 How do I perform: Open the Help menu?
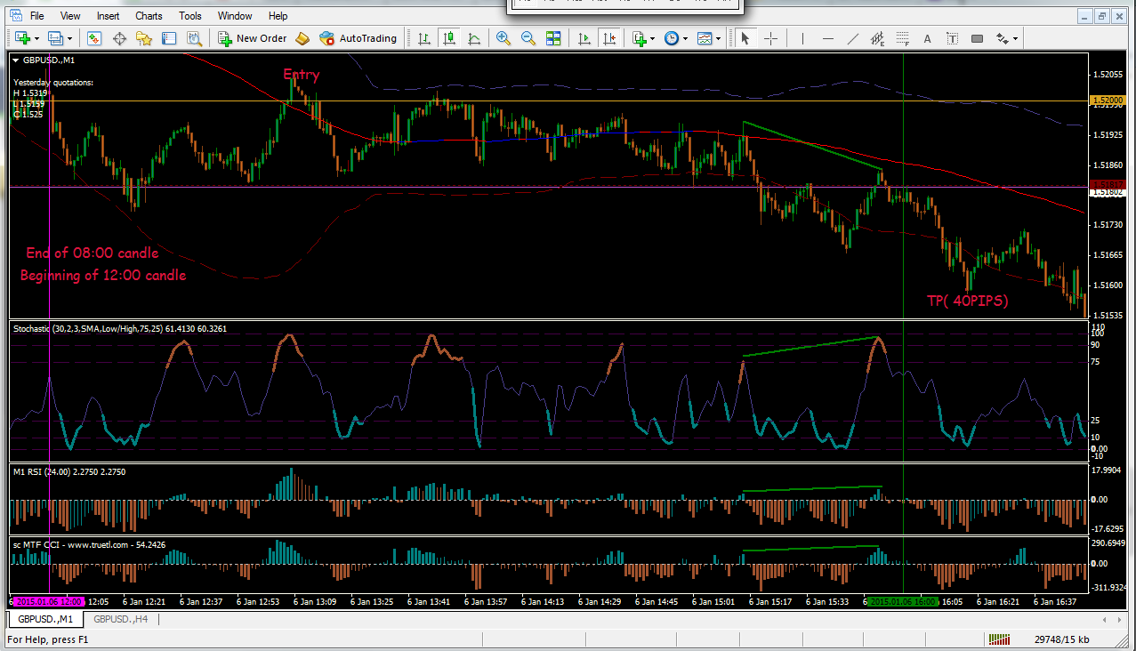(278, 16)
